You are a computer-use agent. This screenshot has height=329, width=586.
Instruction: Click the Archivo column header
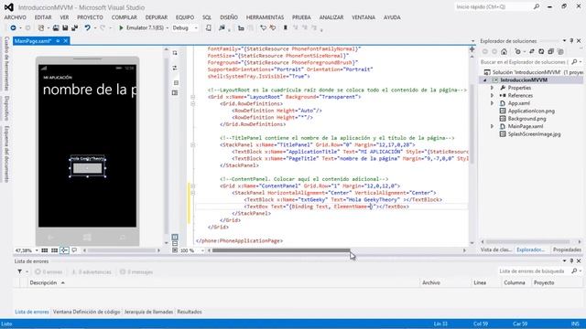pyautogui.click(x=431, y=282)
